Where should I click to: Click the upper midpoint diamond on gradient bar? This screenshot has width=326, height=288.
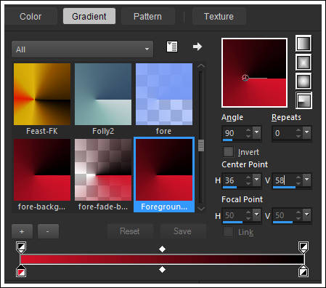coord(162,249)
